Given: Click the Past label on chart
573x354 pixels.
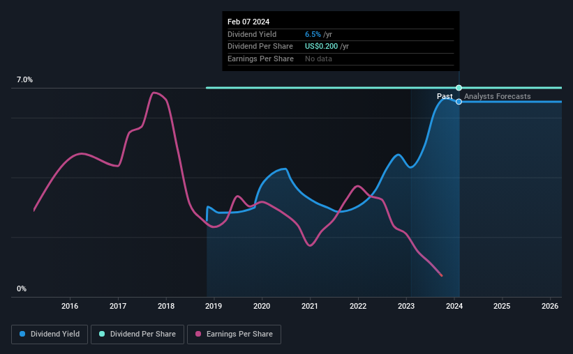Looking at the screenshot, I should point(445,96).
